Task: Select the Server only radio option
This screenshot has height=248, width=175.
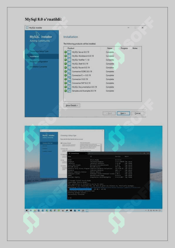Action: coord(61,149)
